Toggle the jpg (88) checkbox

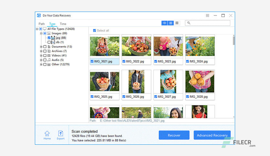[49, 38]
